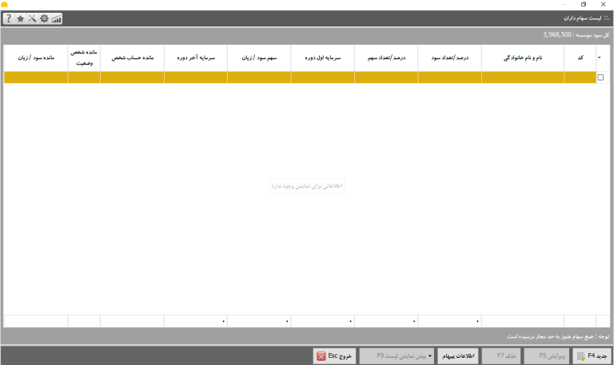This screenshot has height=365, width=614.
Task: Click the shareholder information button
Action: point(458,356)
